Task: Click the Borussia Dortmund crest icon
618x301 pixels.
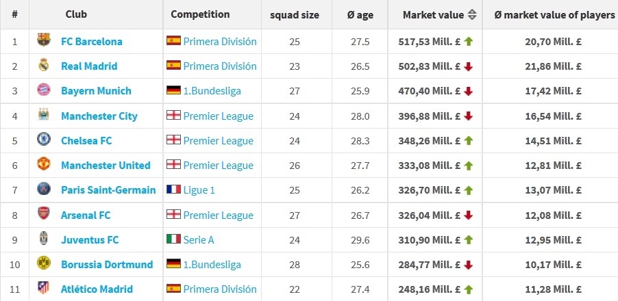Action: click(44, 264)
